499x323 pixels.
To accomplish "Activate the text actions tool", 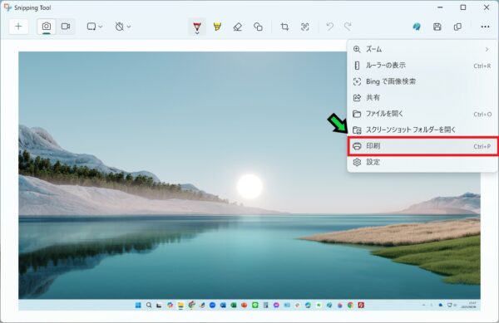I will pyautogui.click(x=305, y=27).
